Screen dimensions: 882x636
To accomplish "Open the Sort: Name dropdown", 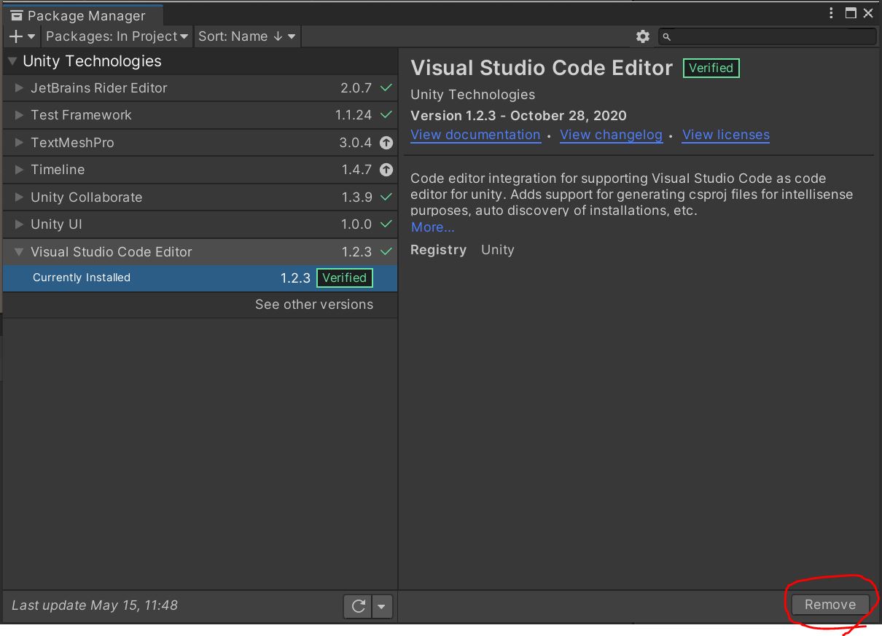I will pos(247,36).
